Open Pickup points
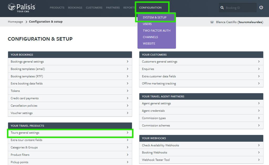The image size is (269, 165). [70, 162]
